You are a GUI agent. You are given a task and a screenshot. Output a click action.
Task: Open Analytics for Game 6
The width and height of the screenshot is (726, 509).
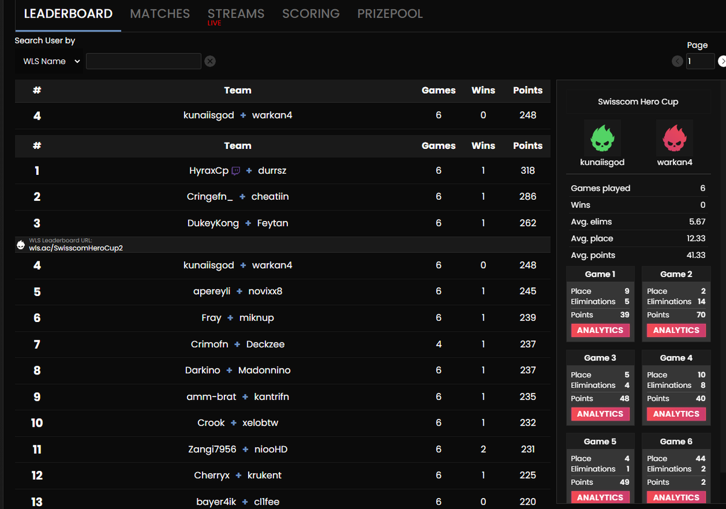(676, 498)
